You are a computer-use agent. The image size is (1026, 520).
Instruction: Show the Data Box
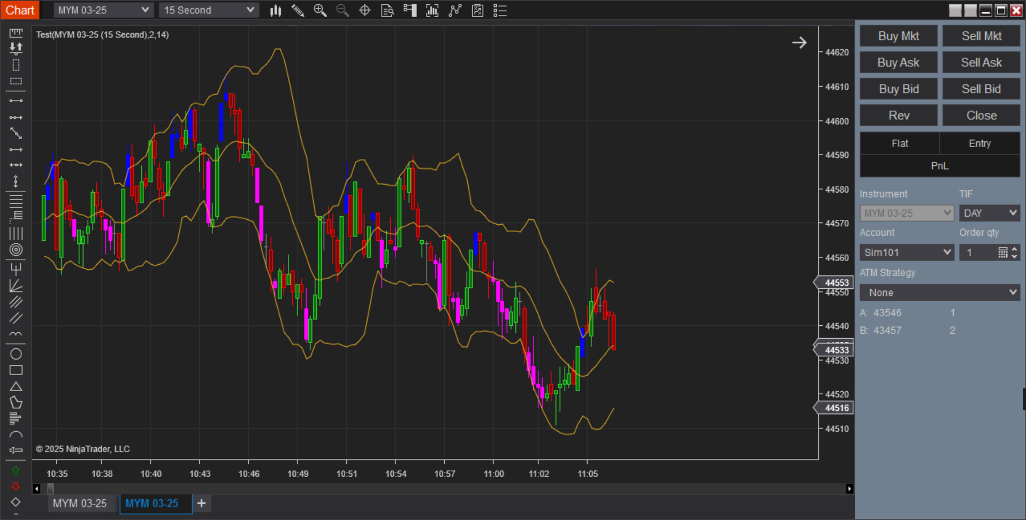pyautogui.click(x=387, y=10)
